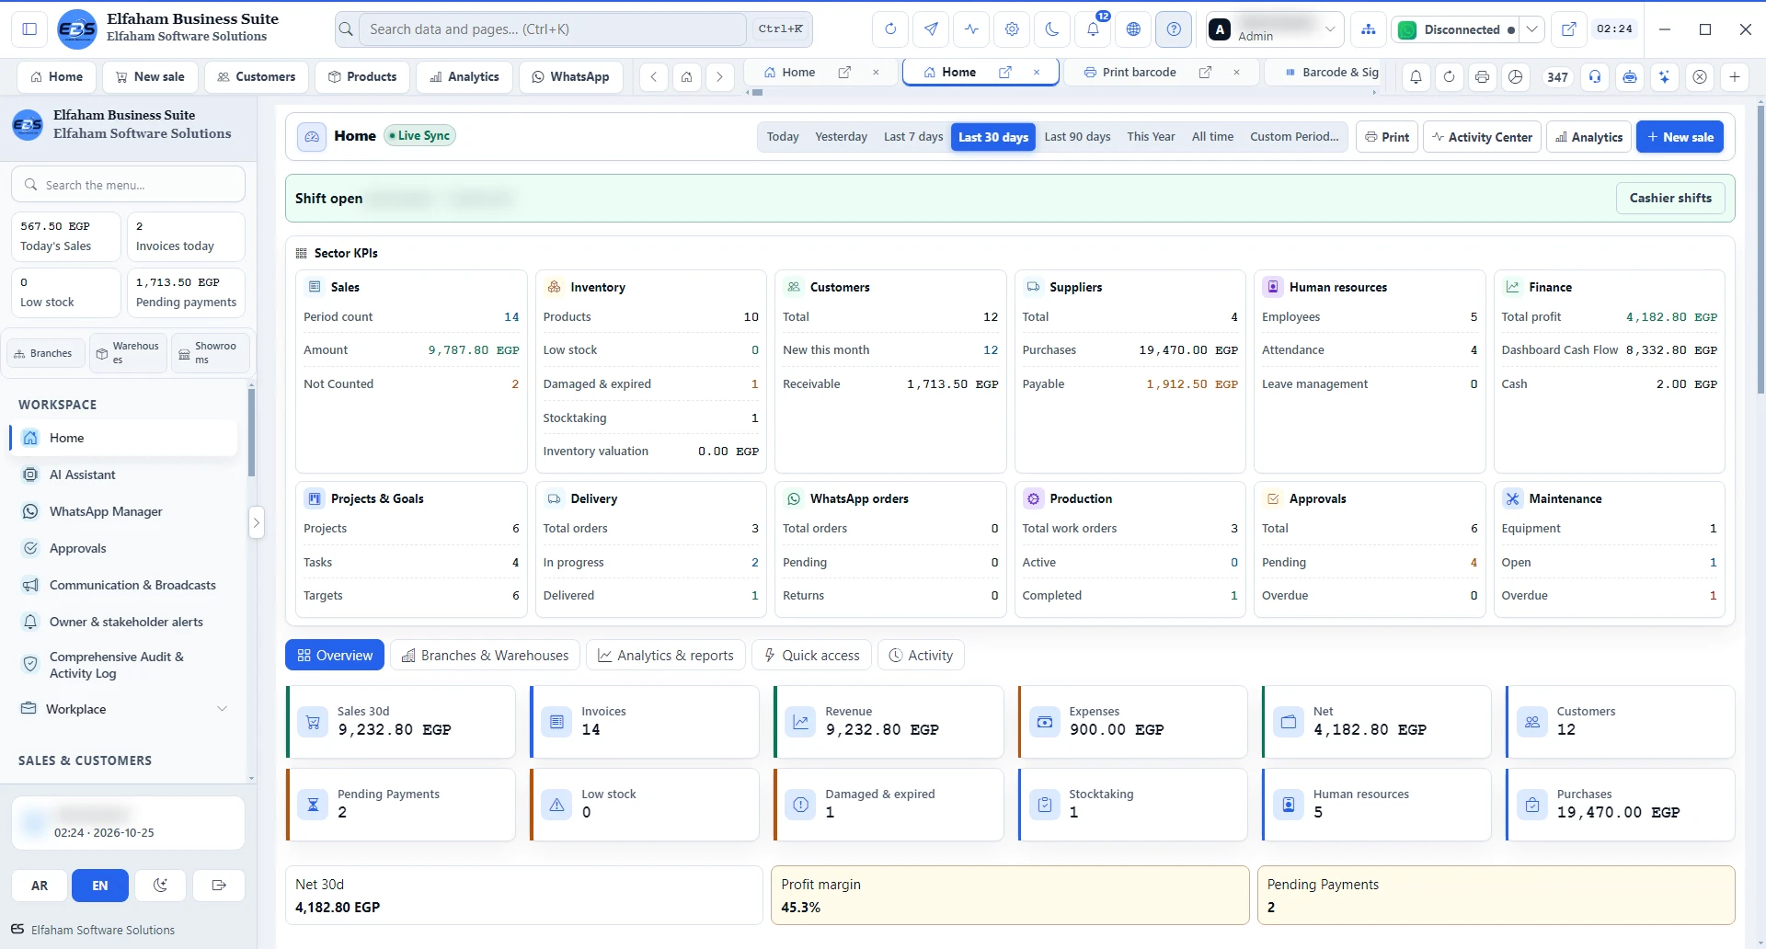Click the organization chart icon
The width and height of the screenshot is (1766, 949).
1369,29
